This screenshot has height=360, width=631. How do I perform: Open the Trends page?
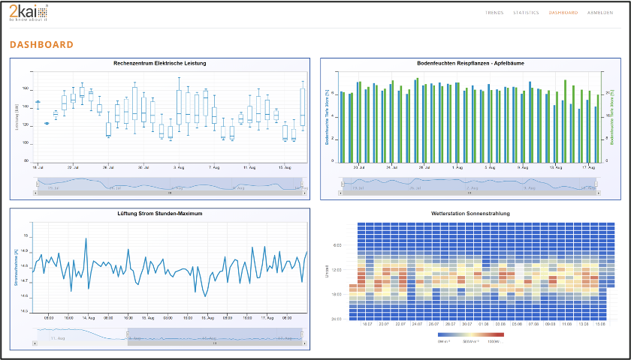(x=494, y=13)
